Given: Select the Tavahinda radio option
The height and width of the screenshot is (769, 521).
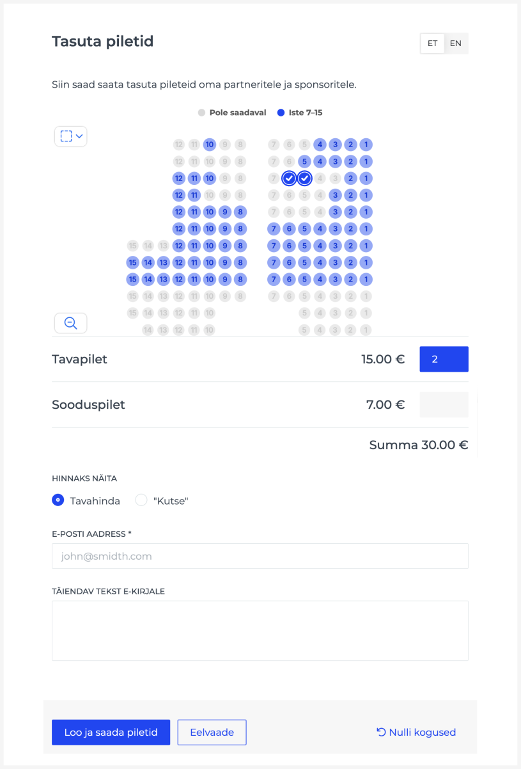Looking at the screenshot, I should (58, 500).
